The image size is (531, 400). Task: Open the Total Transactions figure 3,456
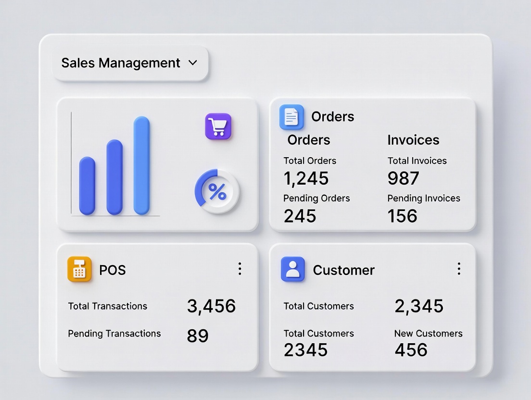point(211,306)
